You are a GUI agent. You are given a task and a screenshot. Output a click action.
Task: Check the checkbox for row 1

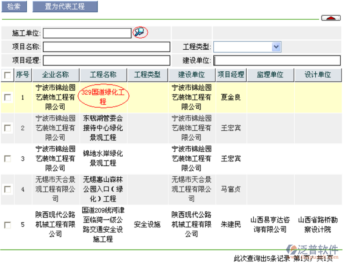pos(7,97)
